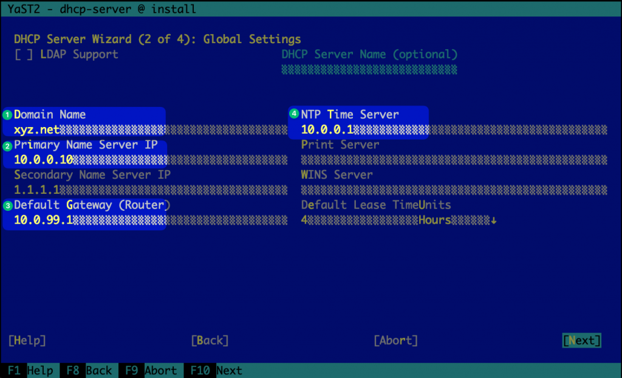Viewport: 622px width, 378px height.
Task: Click the green number 4 badge
Action: tap(294, 114)
